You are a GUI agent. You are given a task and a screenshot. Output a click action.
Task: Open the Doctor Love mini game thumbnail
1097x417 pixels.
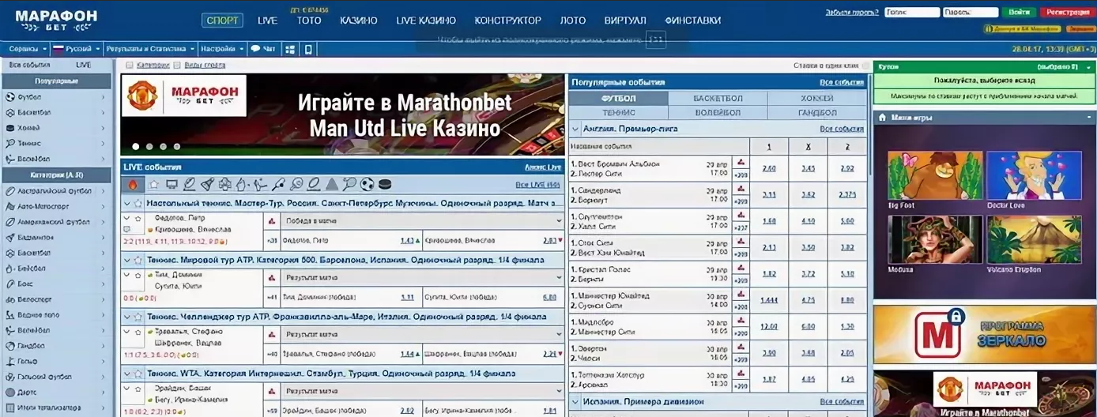point(1034,175)
